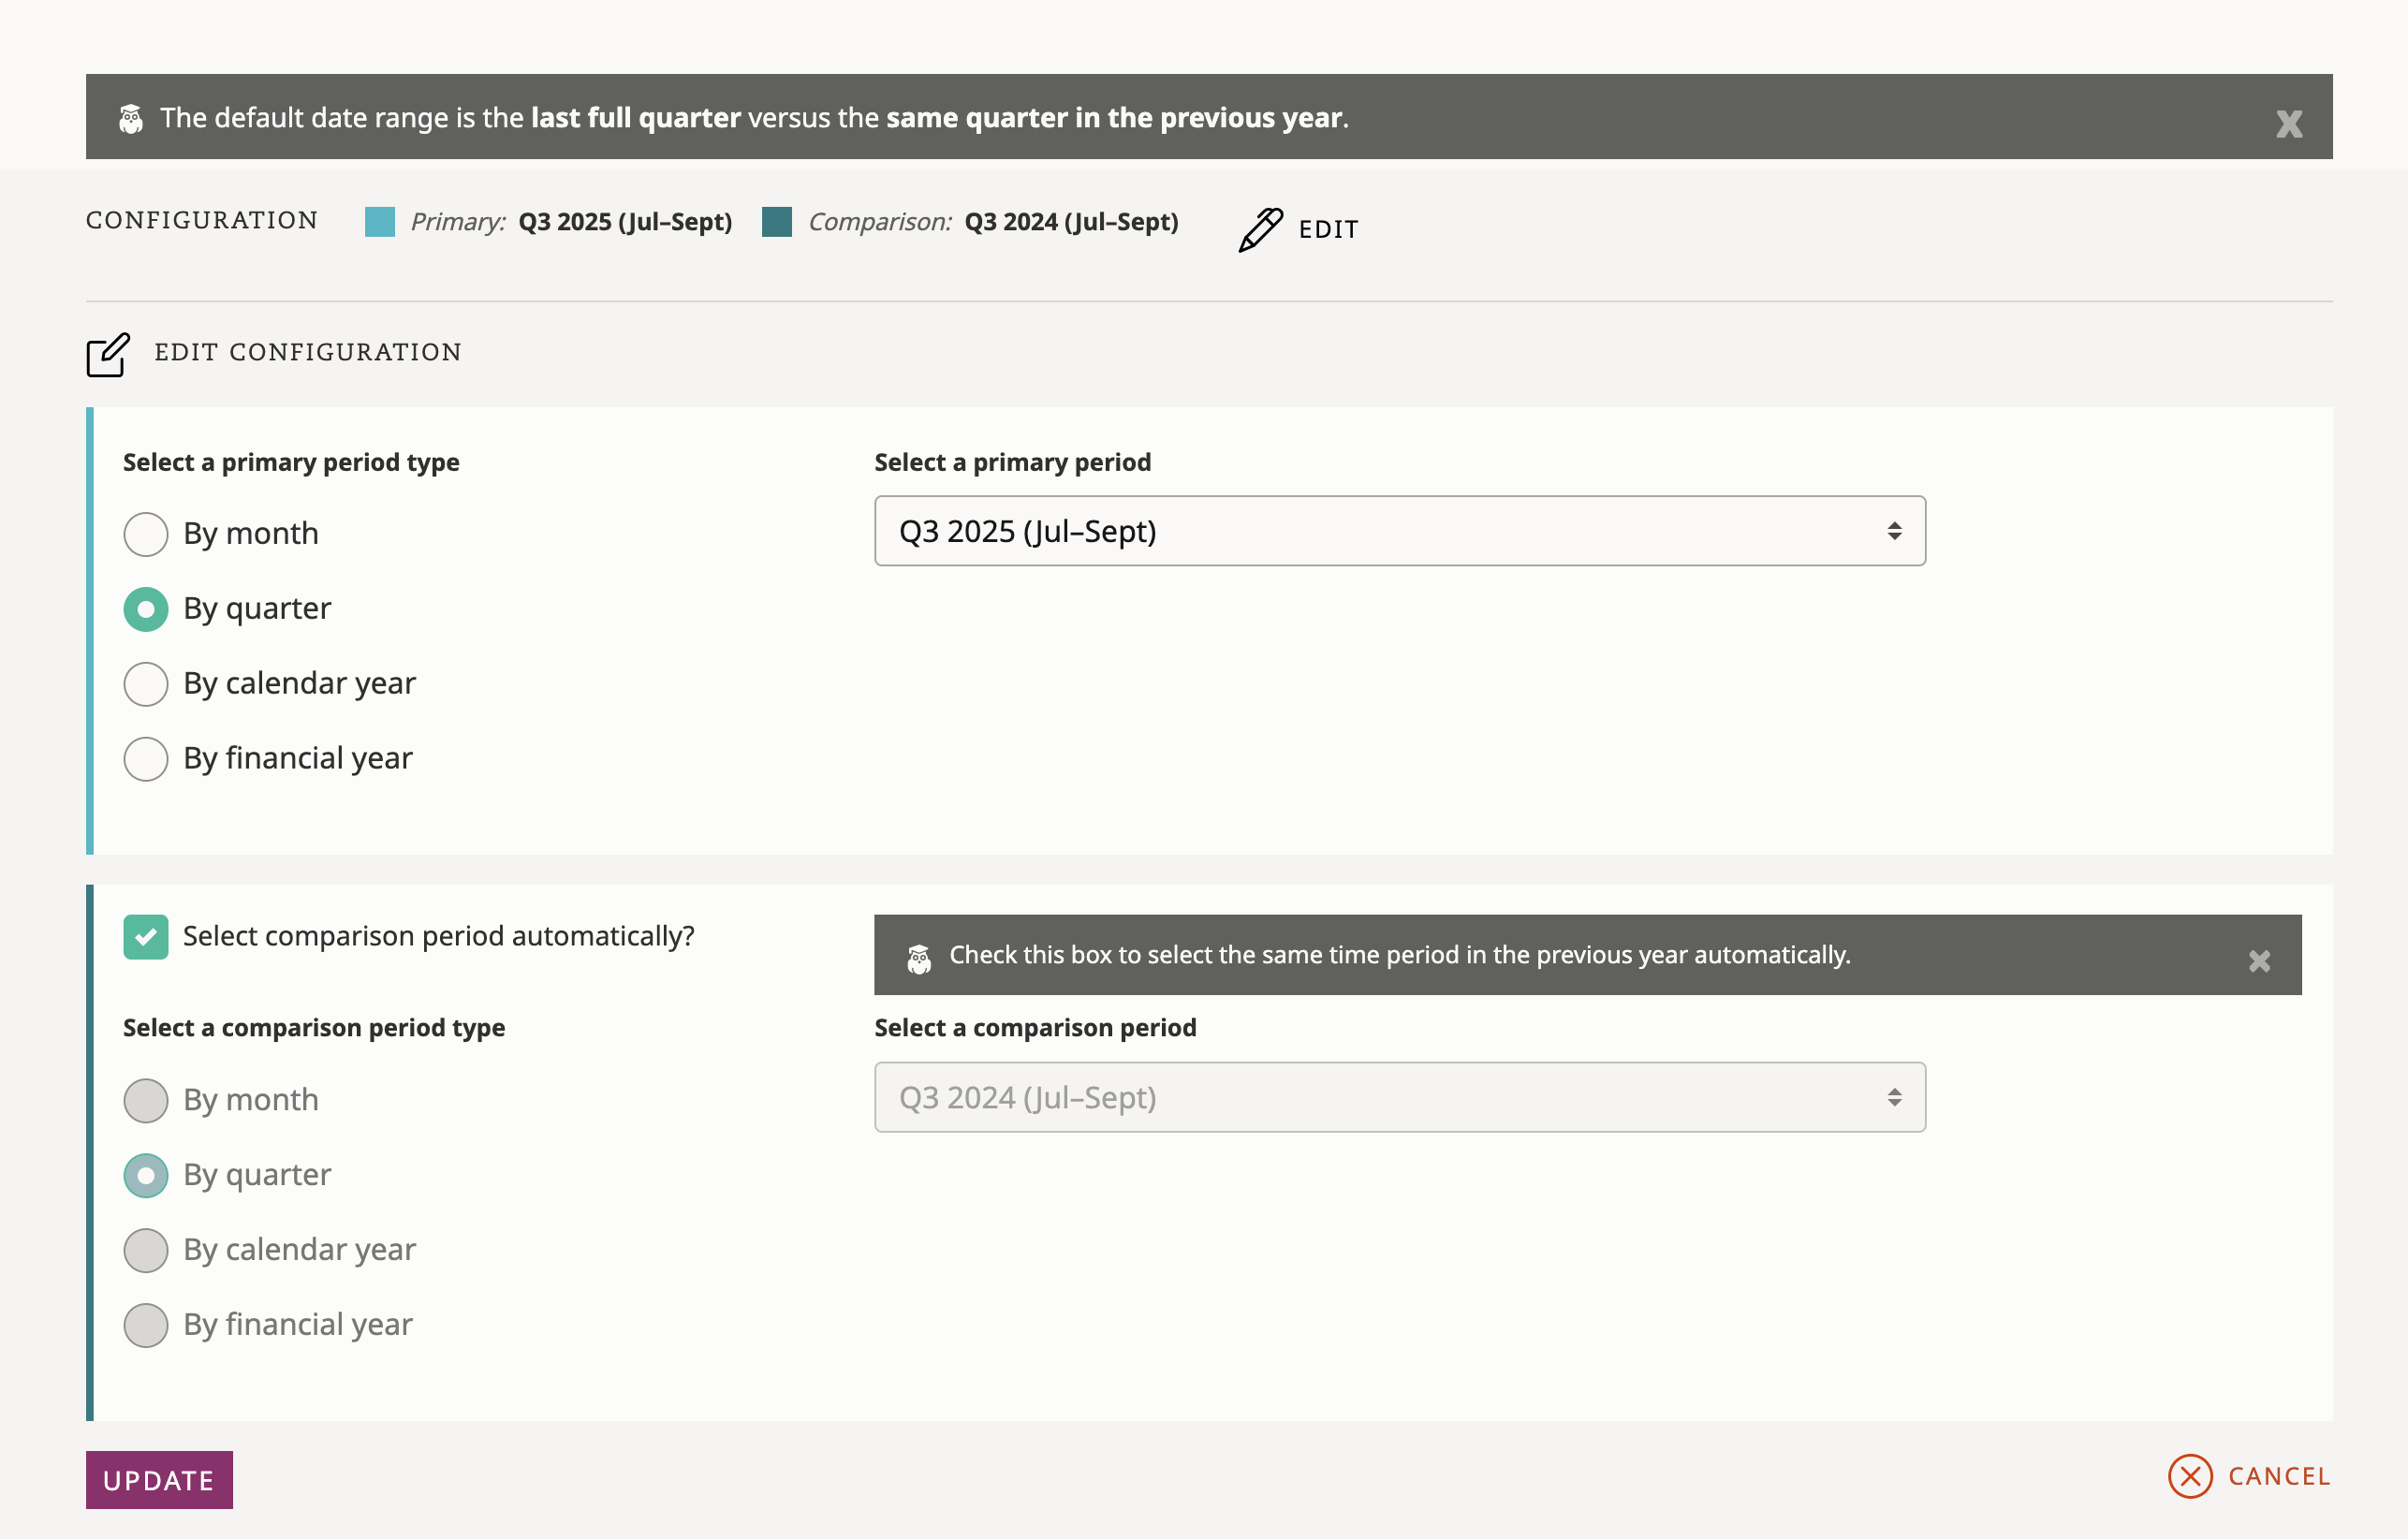
Task: Click the dark teal Comparison color swatch
Action: tap(777, 222)
